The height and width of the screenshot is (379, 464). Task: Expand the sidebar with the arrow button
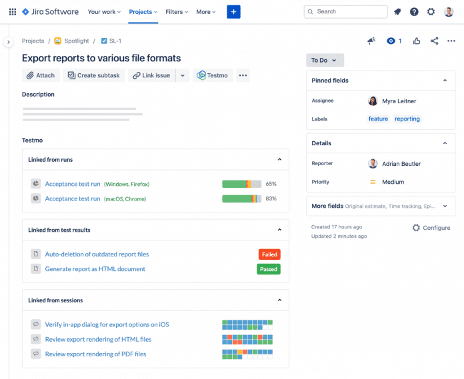(9, 42)
